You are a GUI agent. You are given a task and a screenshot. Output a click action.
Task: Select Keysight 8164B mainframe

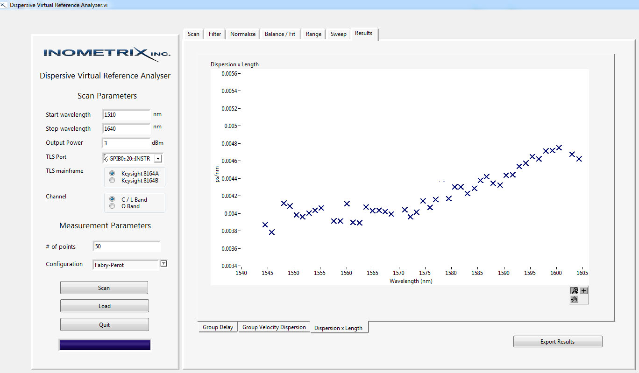pyautogui.click(x=112, y=180)
